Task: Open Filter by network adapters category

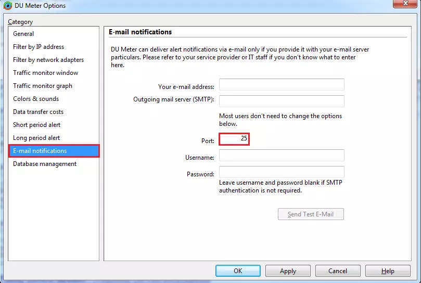Action: 54,60
